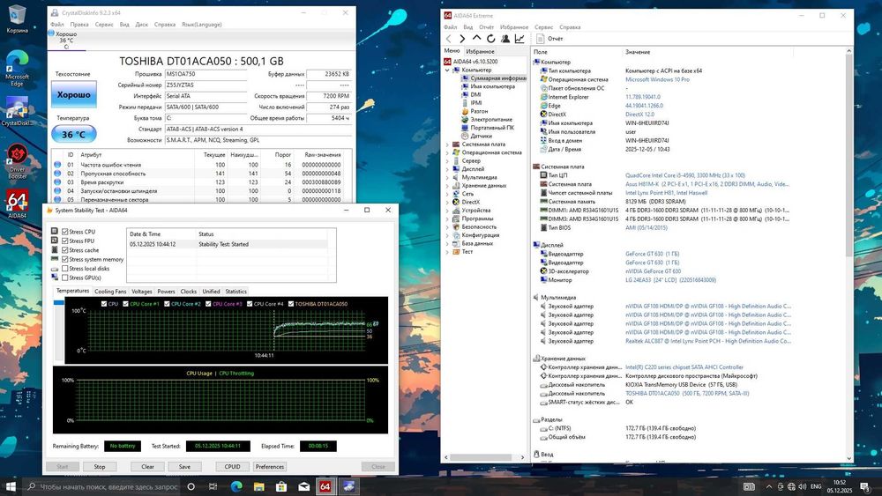Go forward with AIDA64 toolbar right arrow

pos(462,39)
